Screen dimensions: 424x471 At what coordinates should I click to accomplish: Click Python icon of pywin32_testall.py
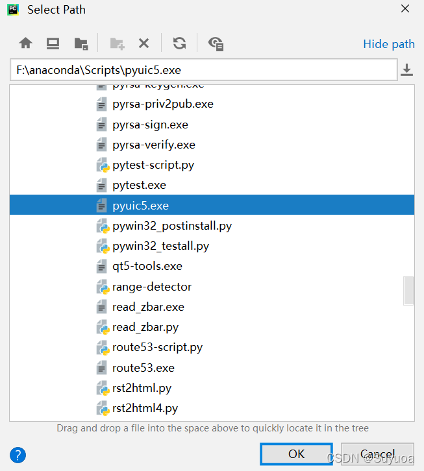[103, 246]
